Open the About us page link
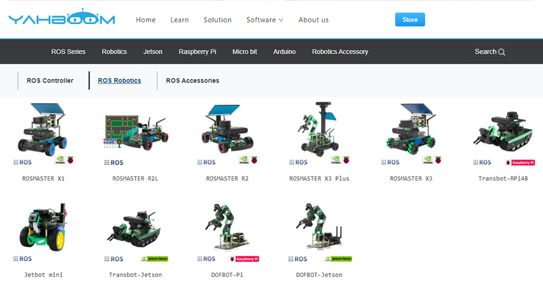Screen dimensions: 543x295 pos(313,20)
